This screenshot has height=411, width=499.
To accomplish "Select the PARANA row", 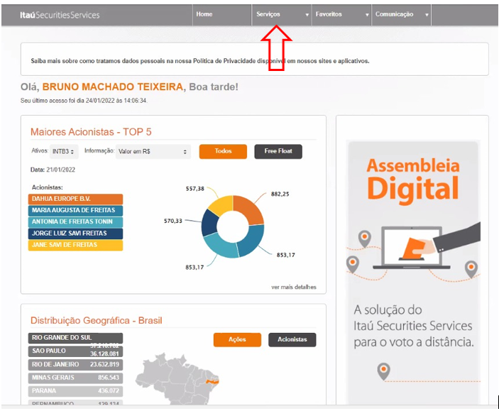I will pos(75,390).
